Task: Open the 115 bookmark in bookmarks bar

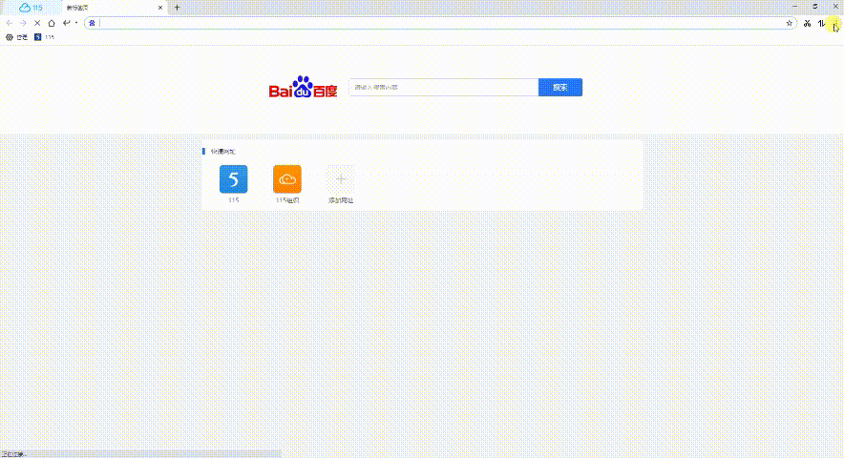Action: point(44,37)
